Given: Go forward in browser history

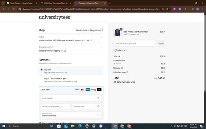Looking at the screenshot, I should [8, 9].
